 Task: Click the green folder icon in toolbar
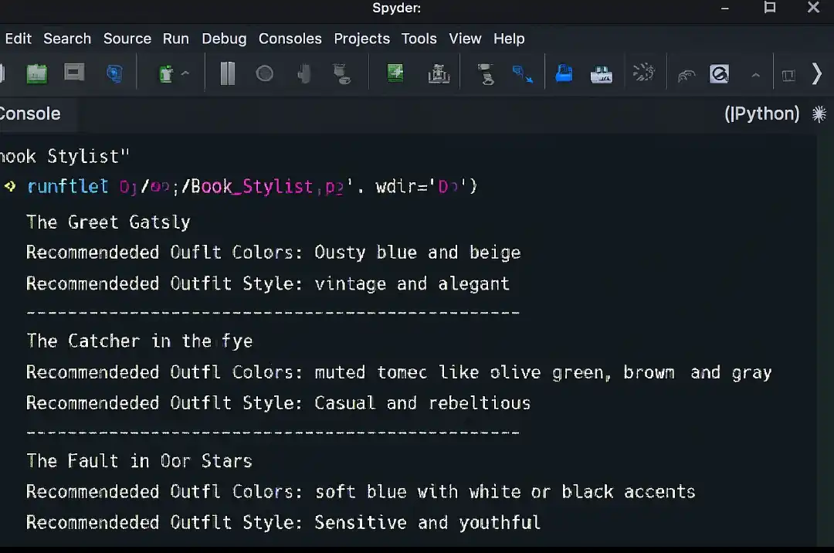tap(37, 74)
